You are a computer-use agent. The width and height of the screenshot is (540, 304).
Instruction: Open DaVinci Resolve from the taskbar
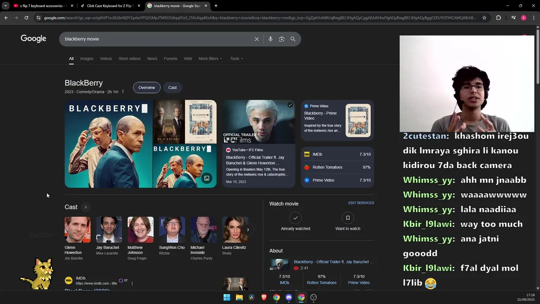[251, 297]
